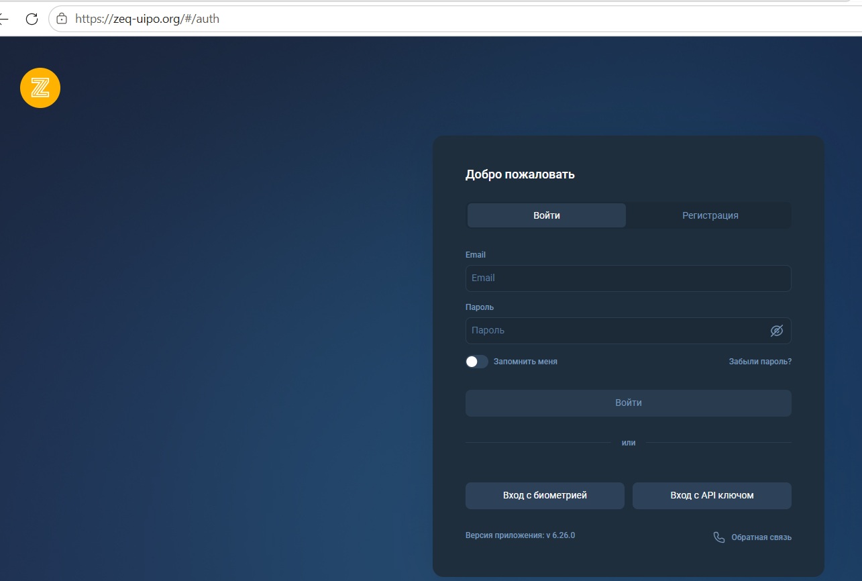Toggle the Запомнить меня switch
The width and height of the screenshot is (862, 581).
(x=477, y=362)
